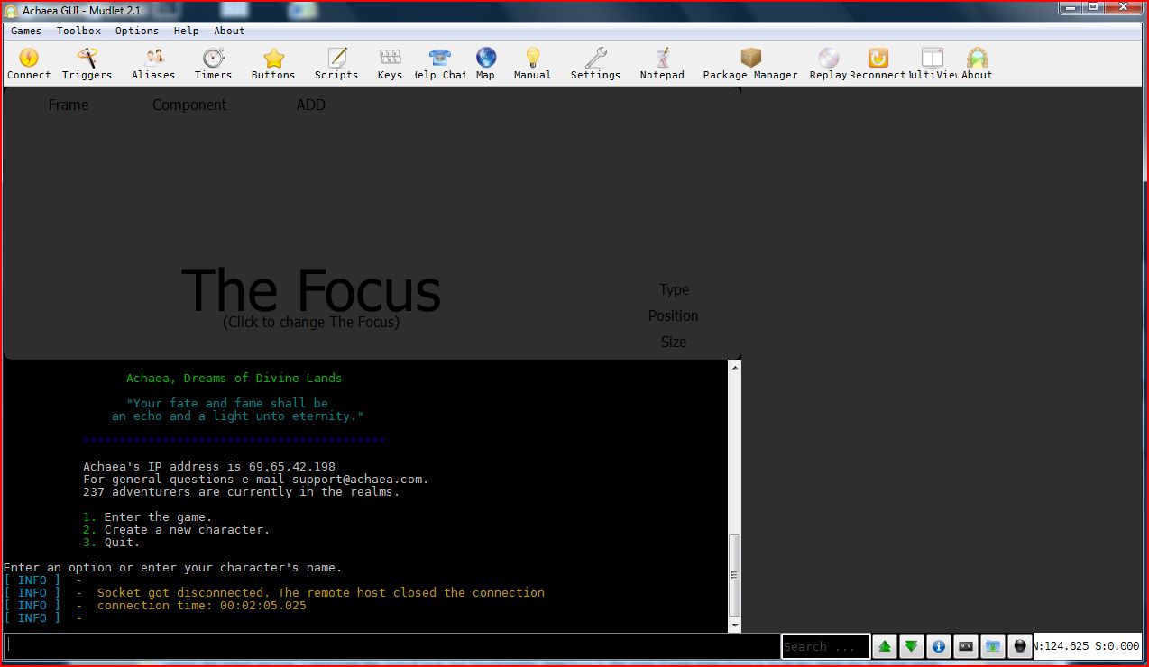Toggle the blue info timestamps button
The height and width of the screenshot is (667, 1149).
[x=938, y=646]
